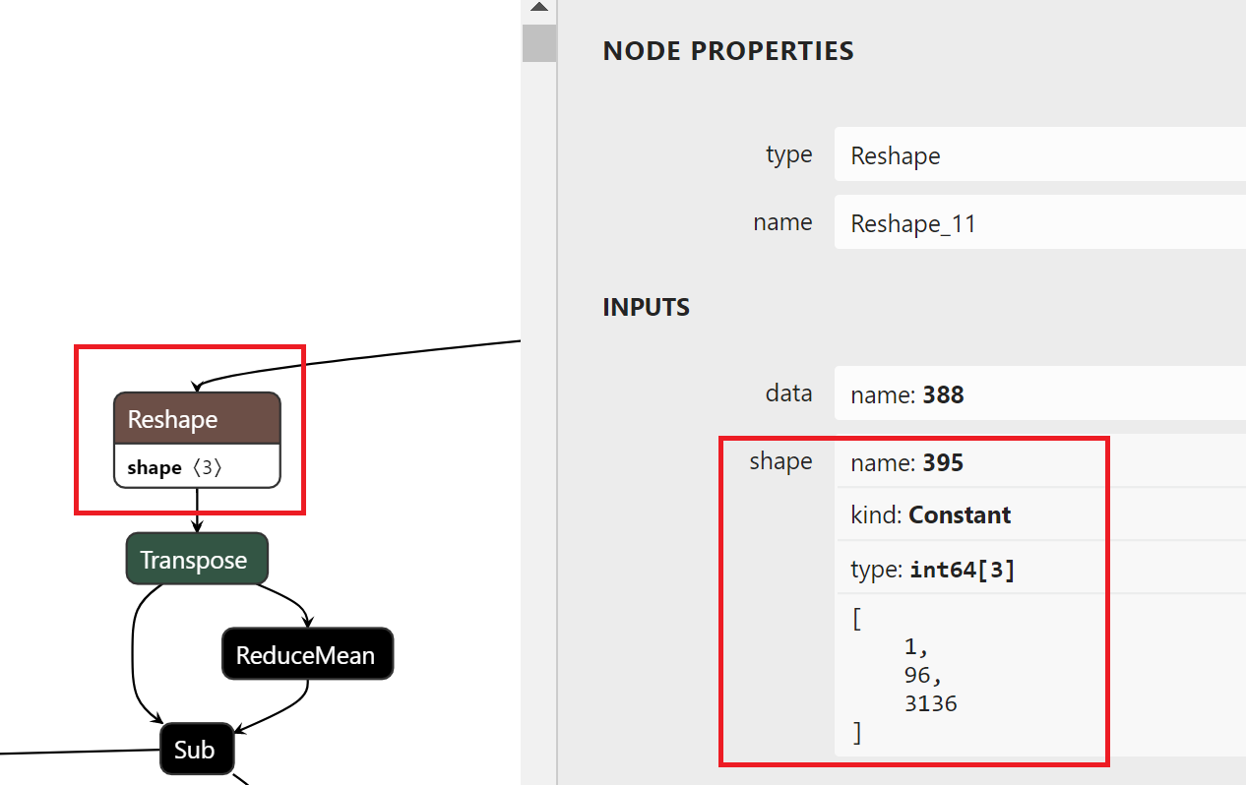Click the INPUTS section heading

click(x=646, y=308)
